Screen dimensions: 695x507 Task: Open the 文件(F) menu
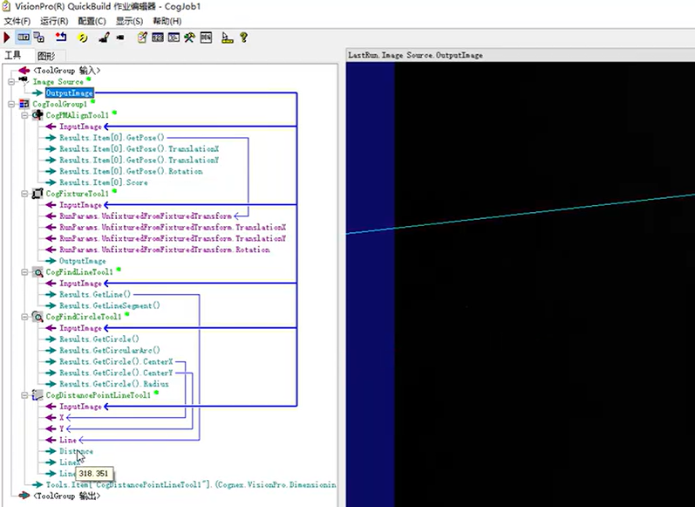17,21
